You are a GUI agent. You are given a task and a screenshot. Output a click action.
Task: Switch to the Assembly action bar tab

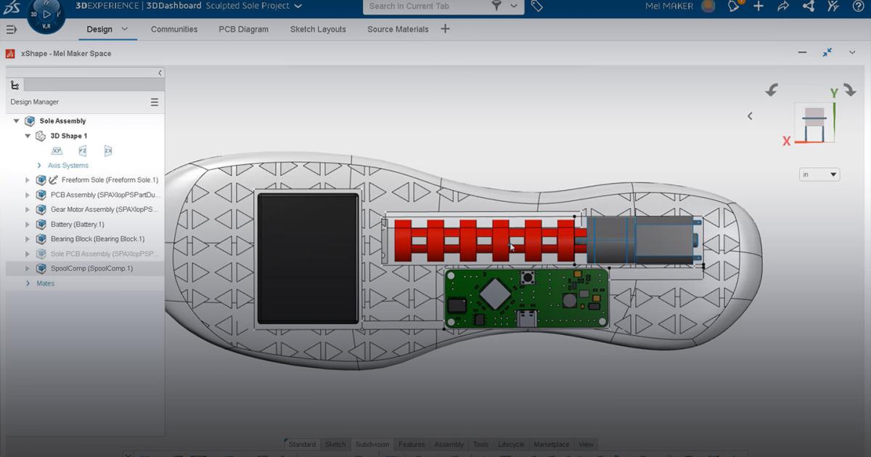(x=449, y=444)
